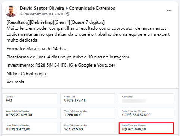Click the arrow between author and group
Screen dimensions: 180x136
(x=66, y=8)
